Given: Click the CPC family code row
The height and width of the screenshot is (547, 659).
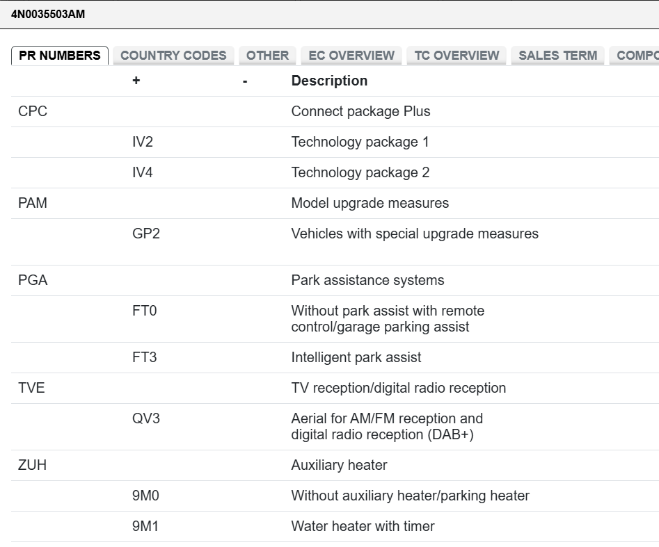Looking at the screenshot, I should [x=335, y=112].
